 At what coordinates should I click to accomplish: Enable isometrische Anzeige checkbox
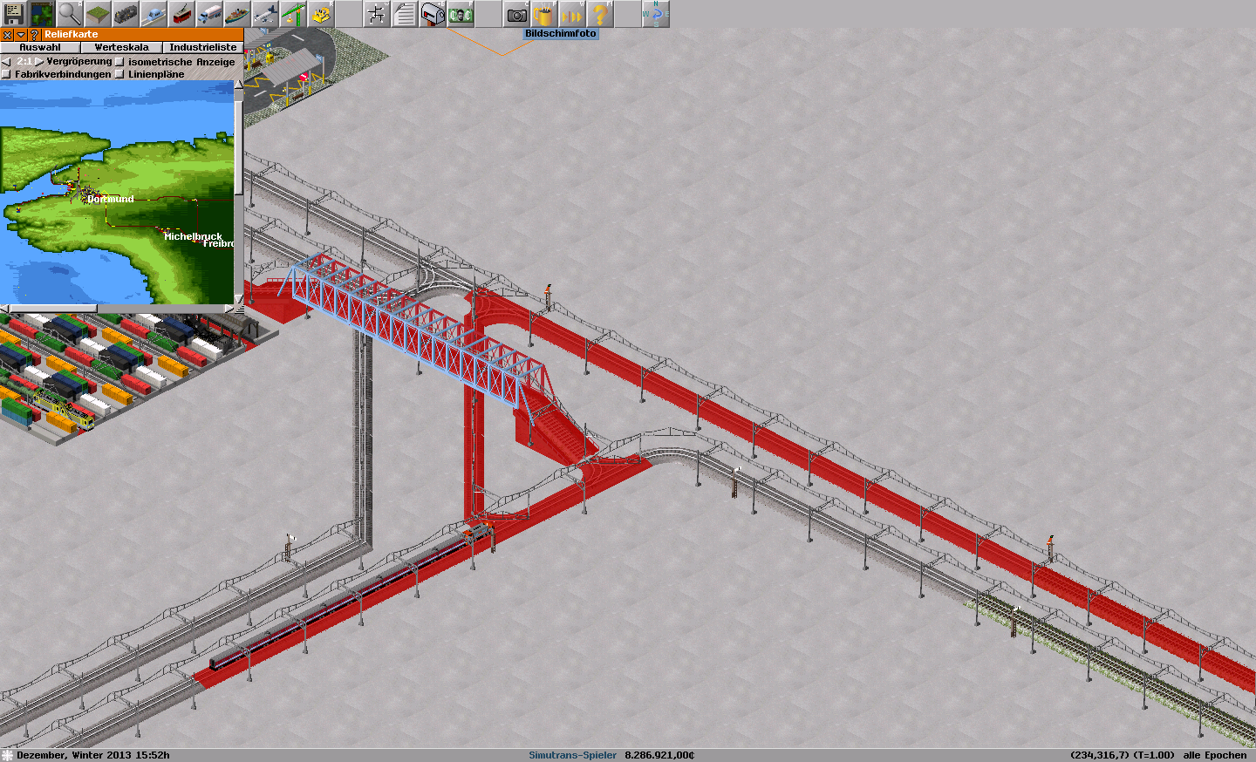pyautogui.click(x=120, y=62)
